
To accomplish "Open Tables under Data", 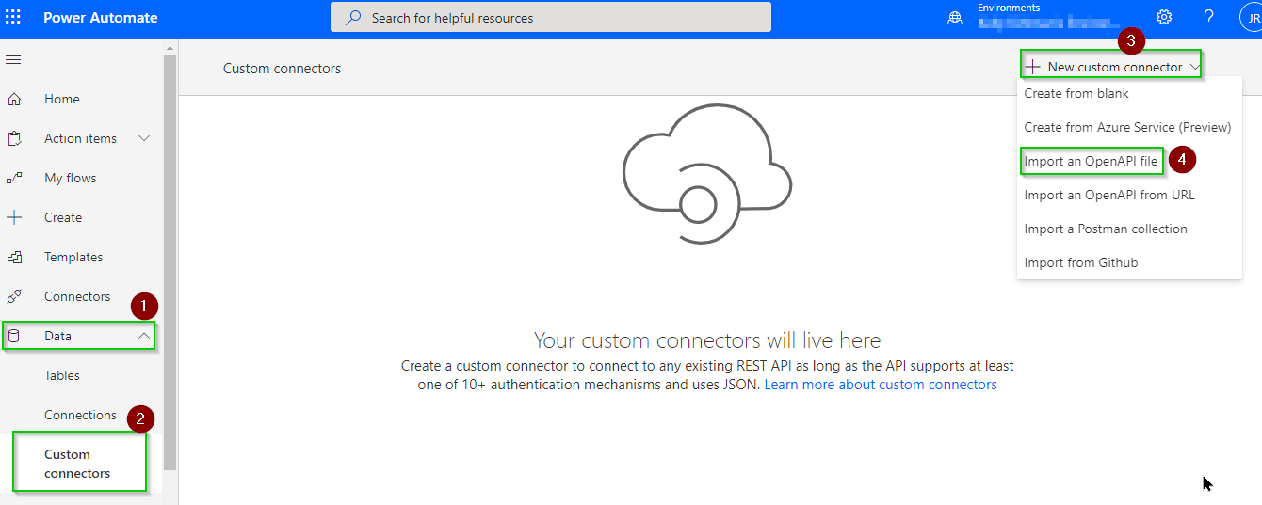I will coord(62,375).
